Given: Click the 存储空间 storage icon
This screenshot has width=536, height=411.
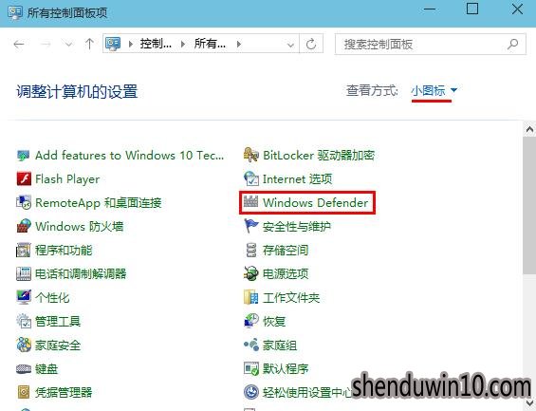Looking at the screenshot, I should (251, 250).
